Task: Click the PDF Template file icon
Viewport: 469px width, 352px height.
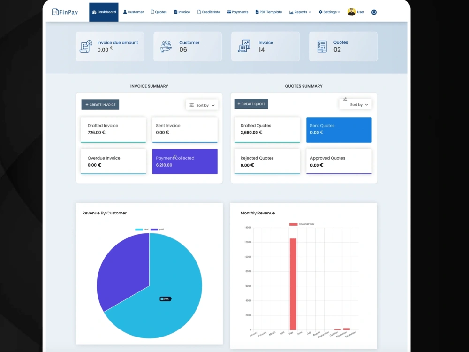Action: [257, 12]
